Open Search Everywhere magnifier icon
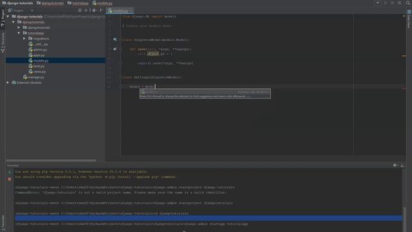412x232 pixels. 408,3
